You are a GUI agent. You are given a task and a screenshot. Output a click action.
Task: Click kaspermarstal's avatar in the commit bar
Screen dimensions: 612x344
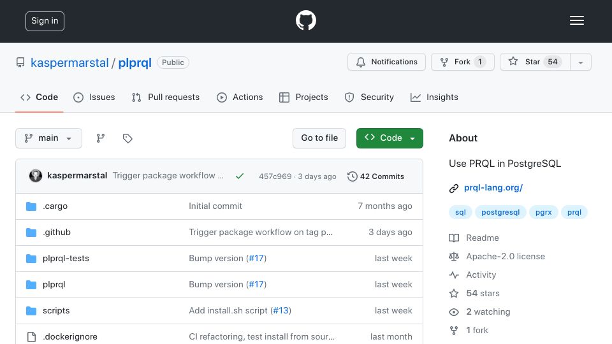36,176
